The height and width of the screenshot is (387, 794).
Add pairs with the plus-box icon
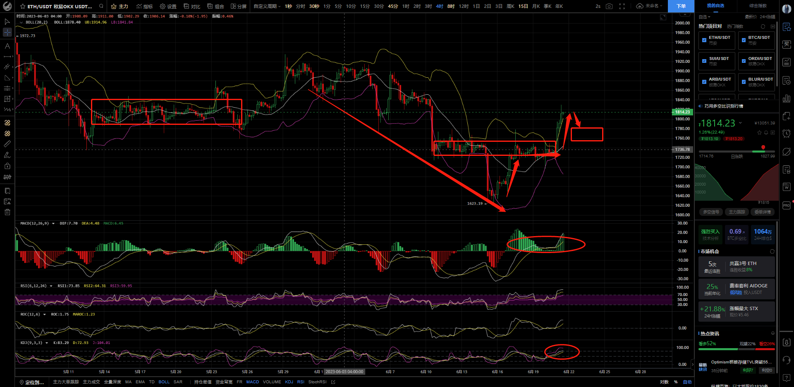click(772, 26)
